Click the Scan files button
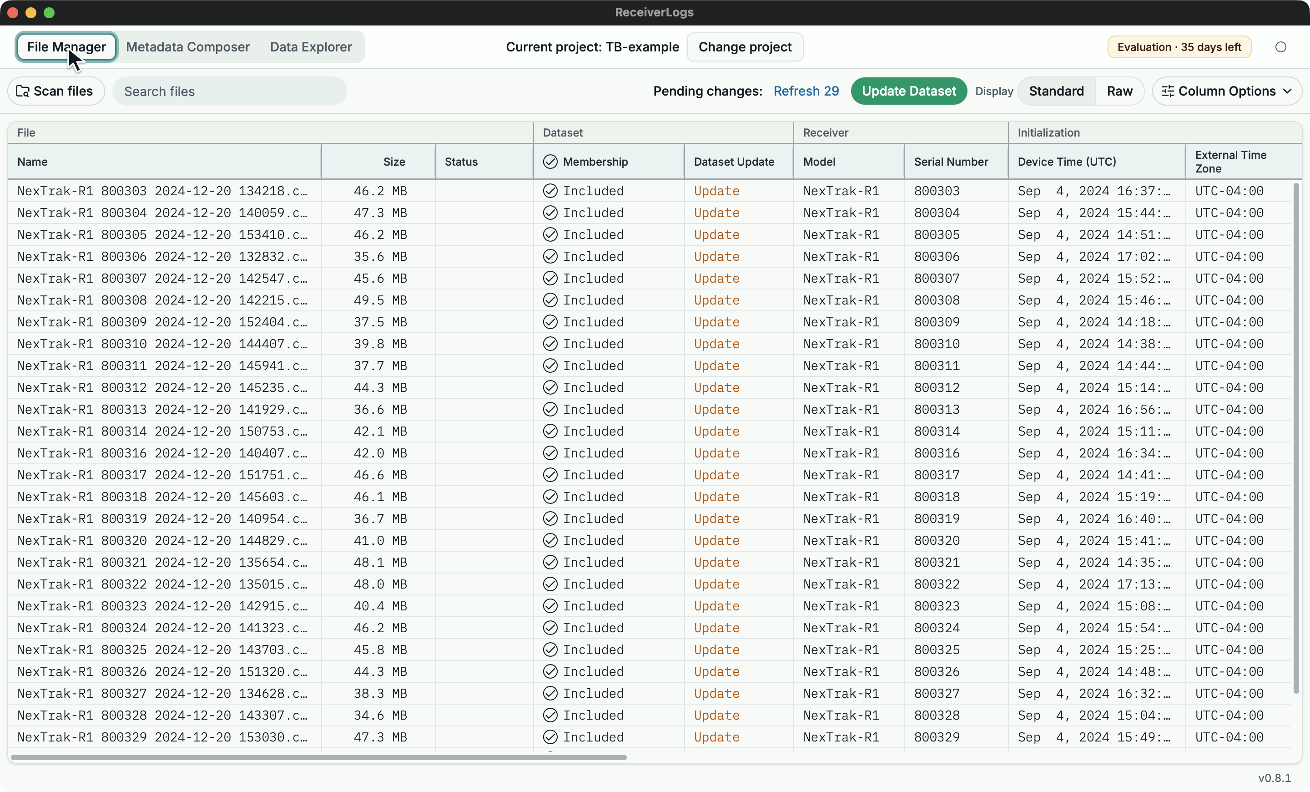Image resolution: width=1310 pixels, height=792 pixels. click(56, 91)
